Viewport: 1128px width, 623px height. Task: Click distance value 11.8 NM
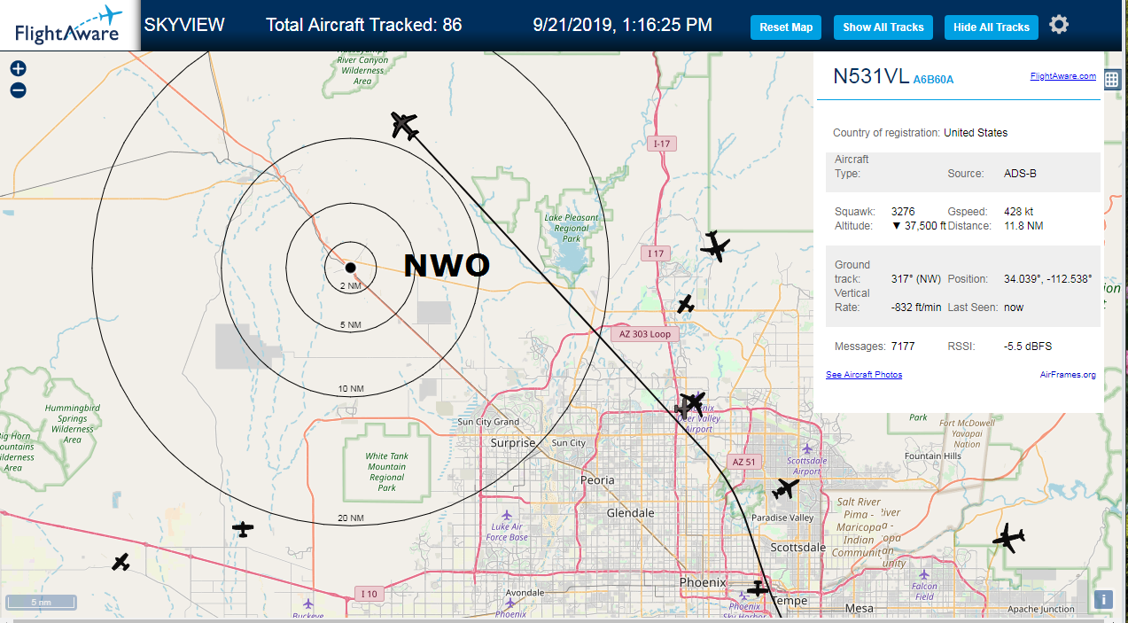(1023, 226)
